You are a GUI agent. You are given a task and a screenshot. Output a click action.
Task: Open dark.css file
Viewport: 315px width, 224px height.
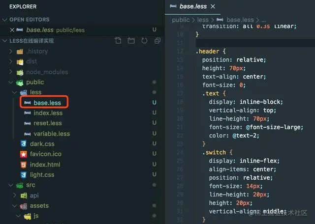[x=42, y=144]
